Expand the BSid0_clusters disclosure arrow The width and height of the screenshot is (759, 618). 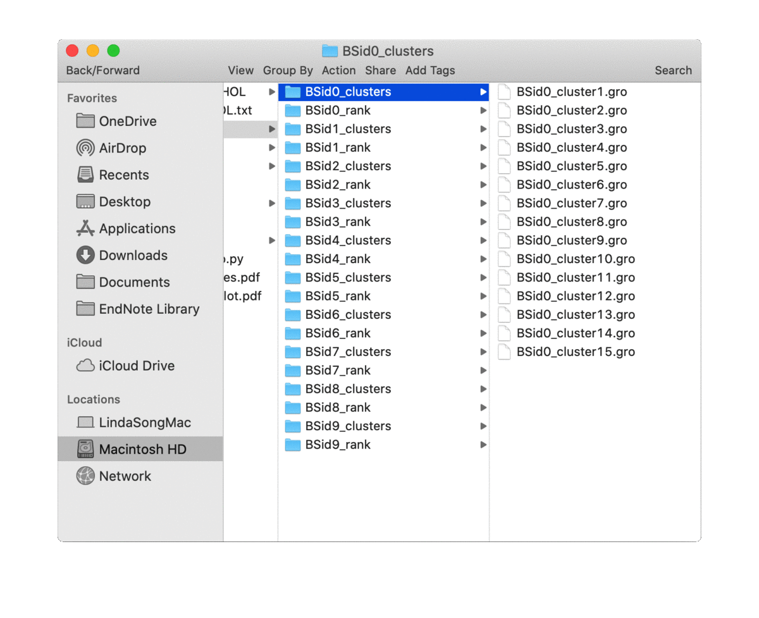point(483,92)
